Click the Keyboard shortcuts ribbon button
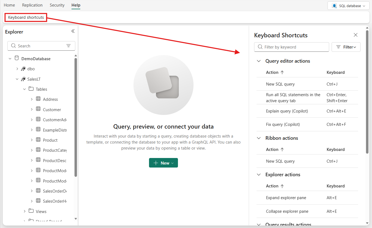The height and width of the screenshot is (228, 372). (x=26, y=17)
